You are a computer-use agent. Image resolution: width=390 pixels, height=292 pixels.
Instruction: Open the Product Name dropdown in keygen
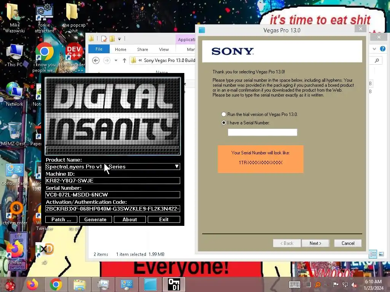(x=177, y=167)
